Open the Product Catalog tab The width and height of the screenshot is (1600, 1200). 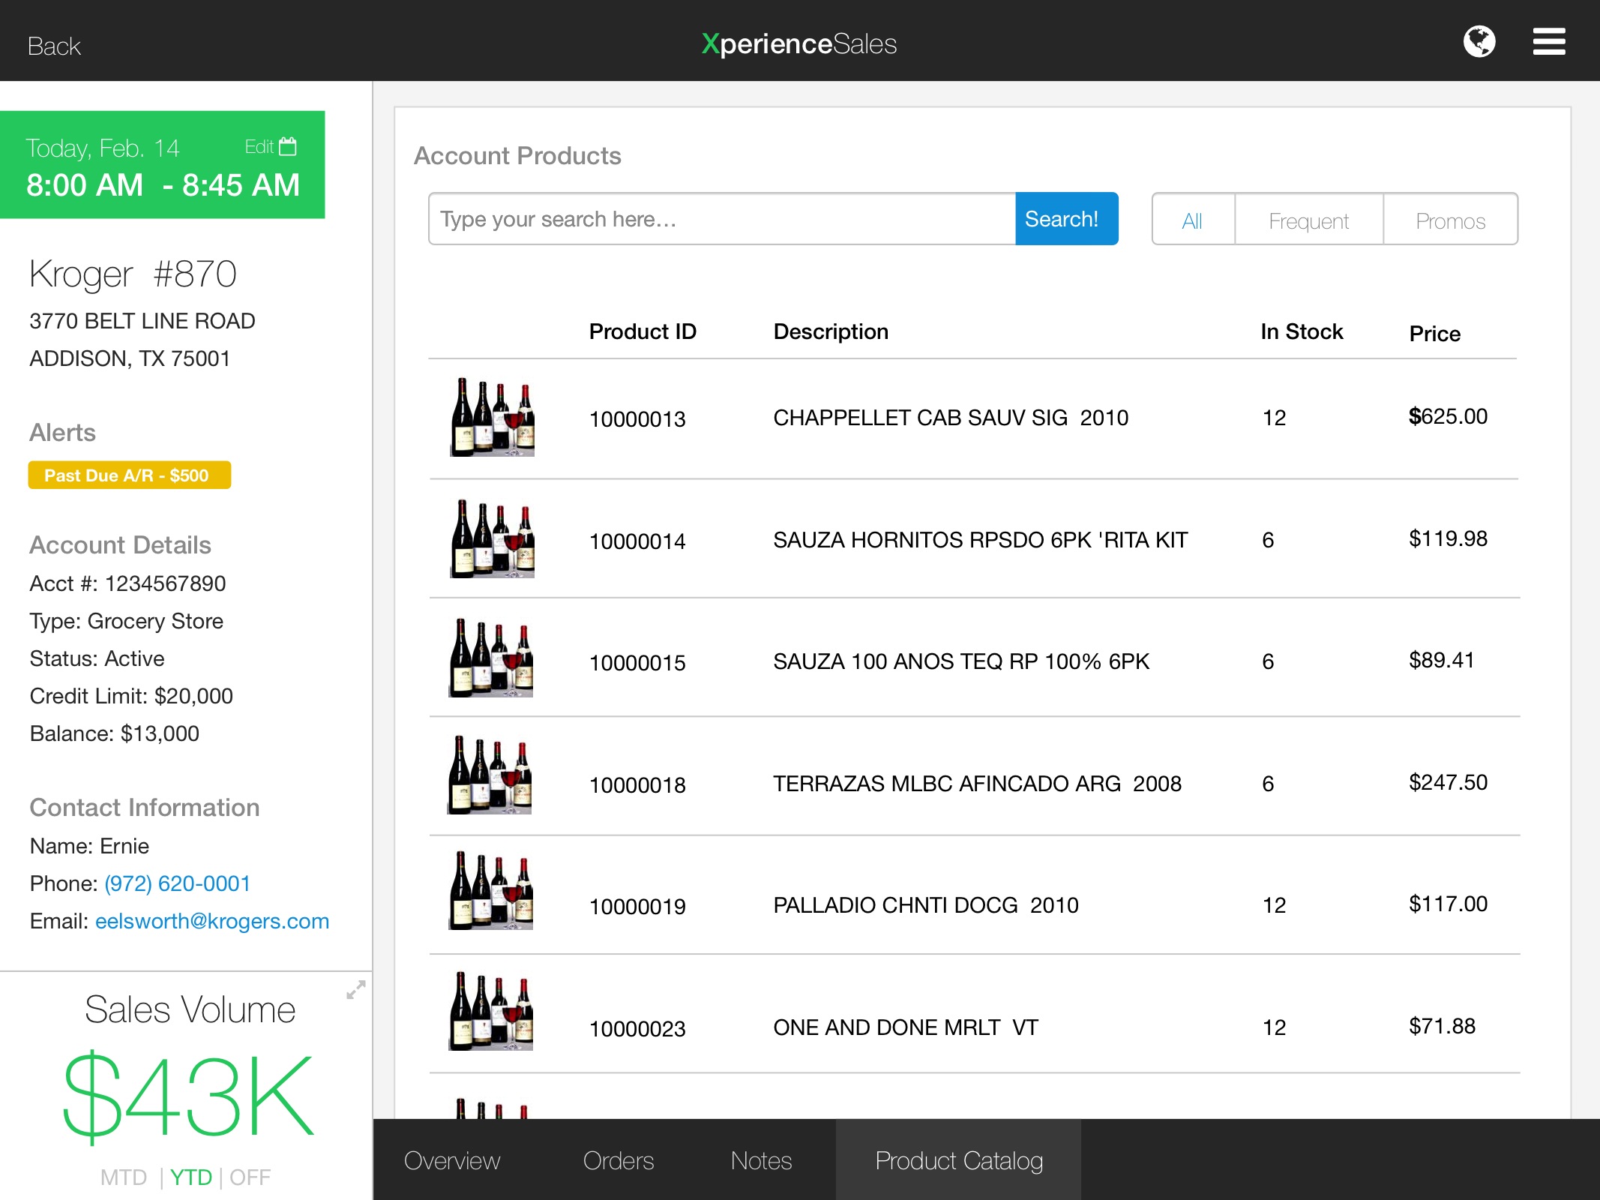958,1160
